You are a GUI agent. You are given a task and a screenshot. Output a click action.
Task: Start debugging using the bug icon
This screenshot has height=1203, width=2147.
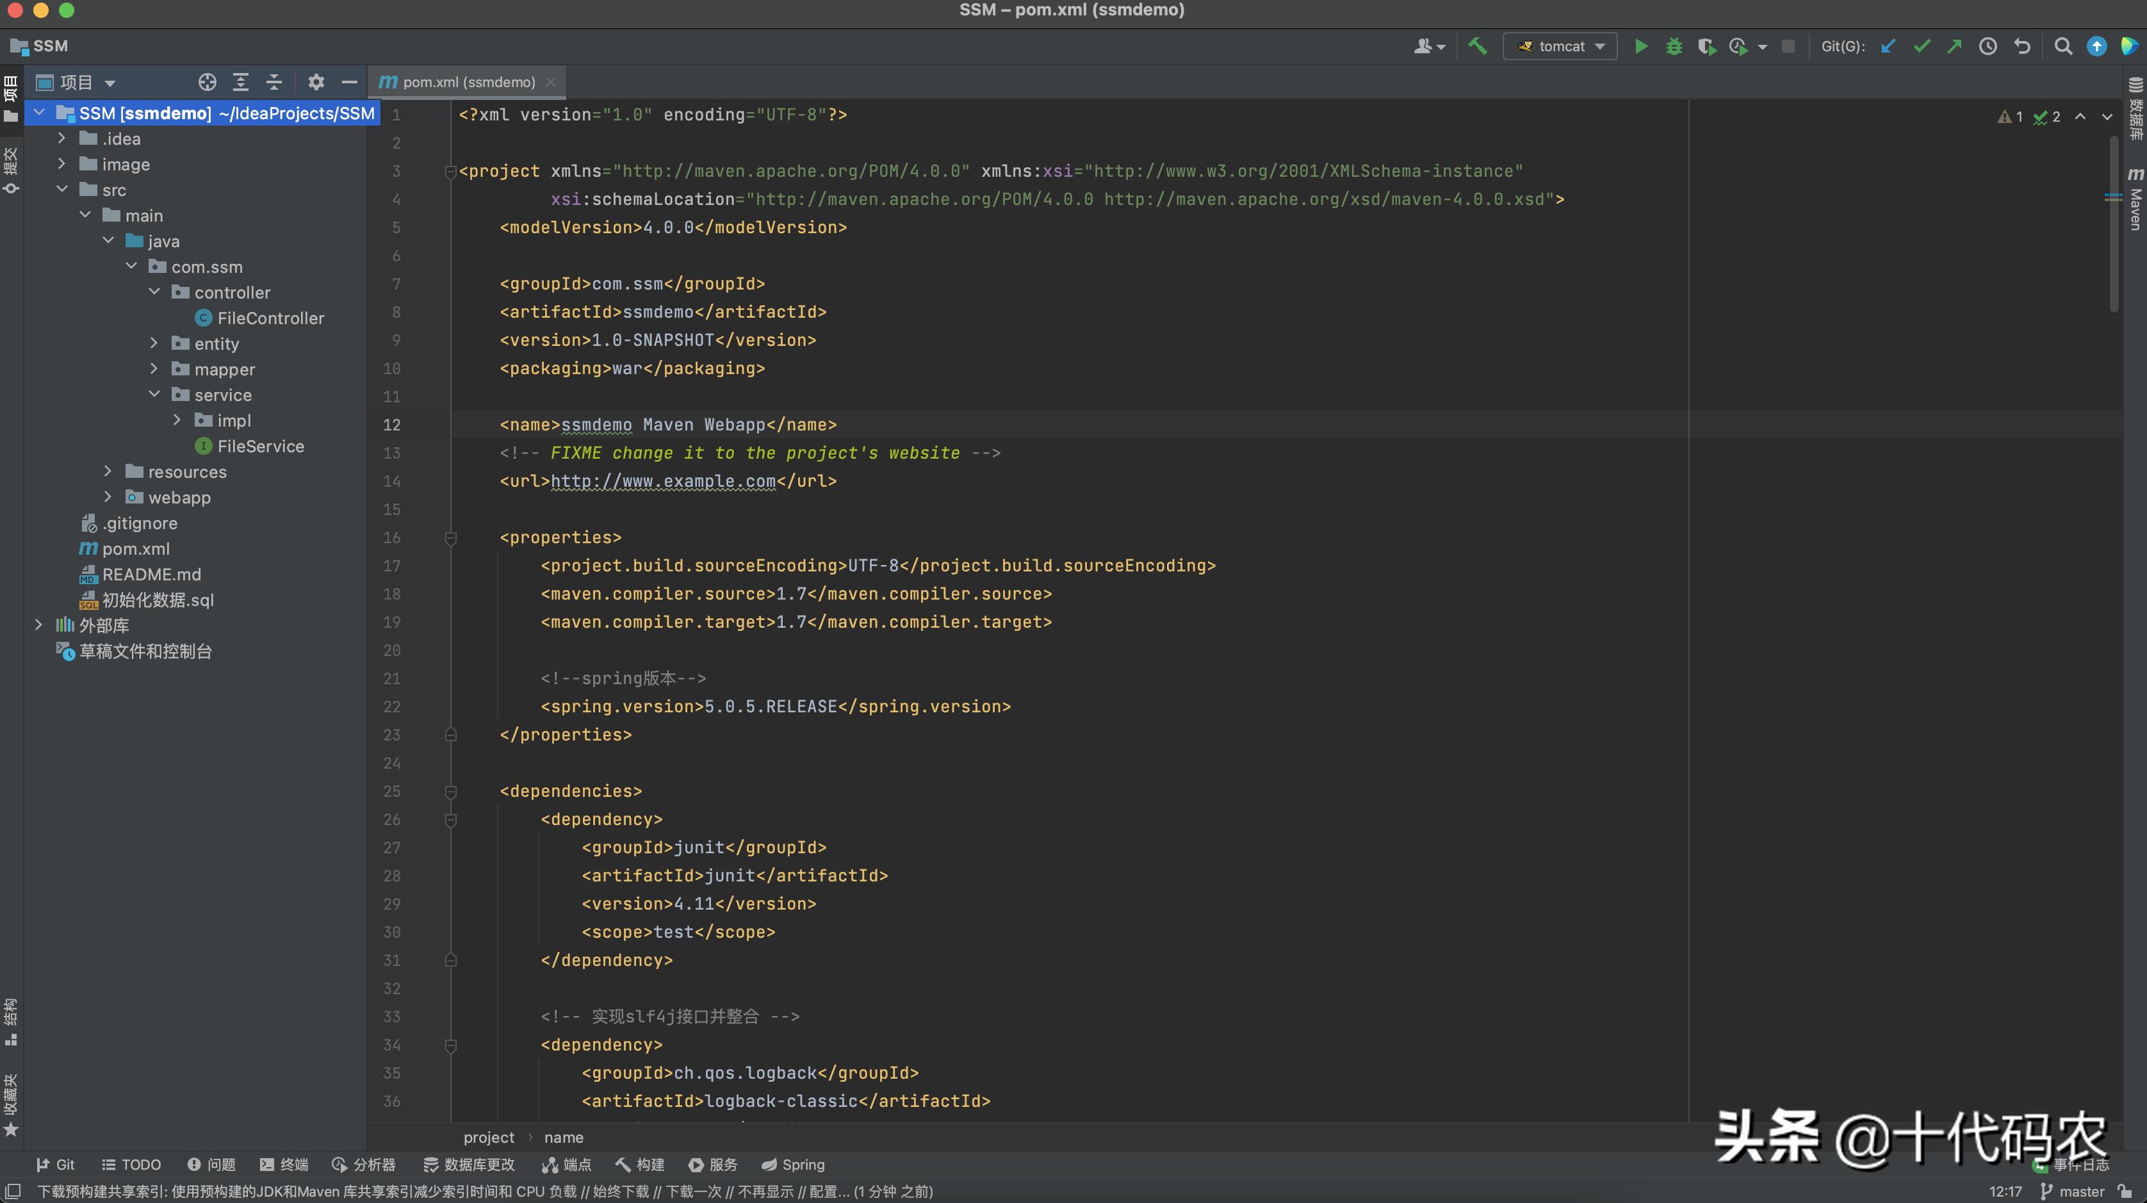[x=1674, y=46]
